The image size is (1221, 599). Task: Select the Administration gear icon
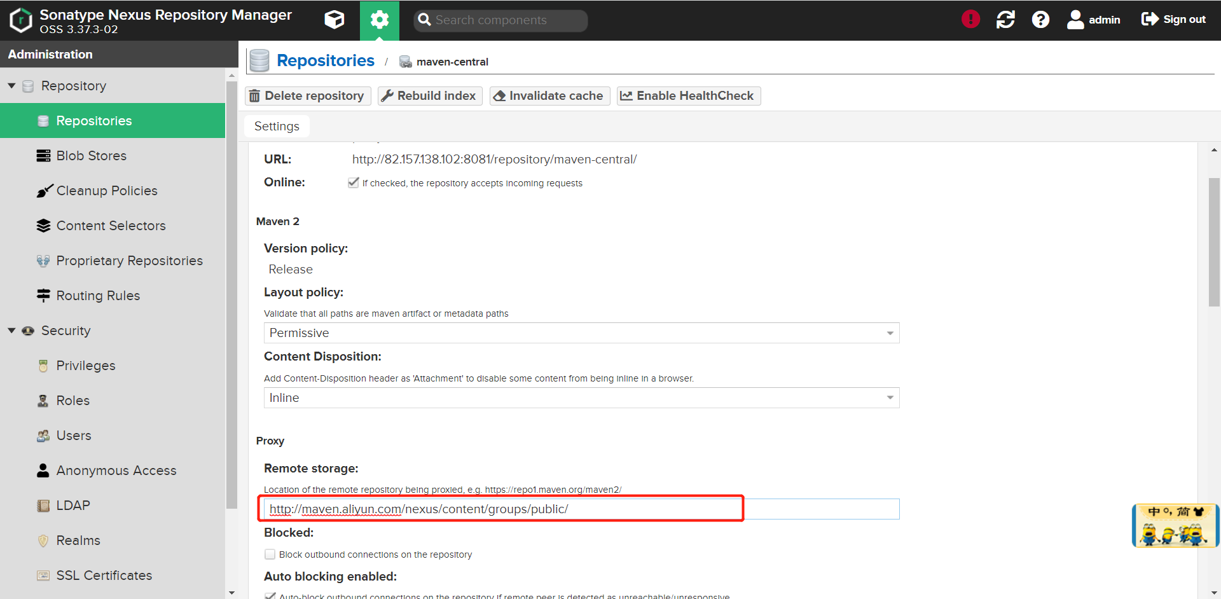pos(380,20)
